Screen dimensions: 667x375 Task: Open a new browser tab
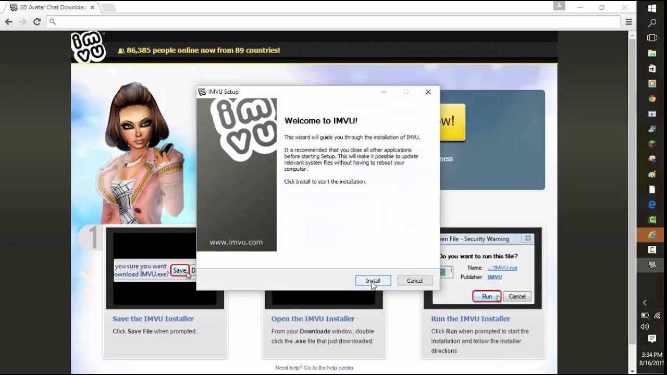(x=108, y=7)
